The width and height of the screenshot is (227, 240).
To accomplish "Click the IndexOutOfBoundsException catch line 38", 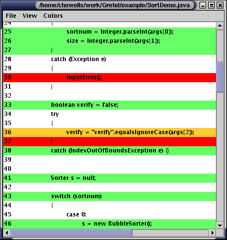I will [x=110, y=151].
